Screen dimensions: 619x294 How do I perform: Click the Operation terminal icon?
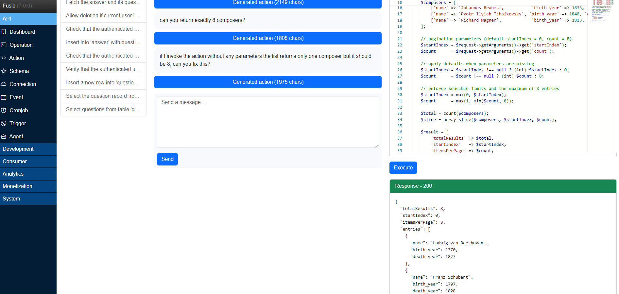tap(4, 45)
